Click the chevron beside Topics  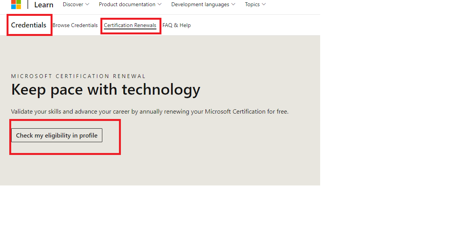tap(264, 4)
